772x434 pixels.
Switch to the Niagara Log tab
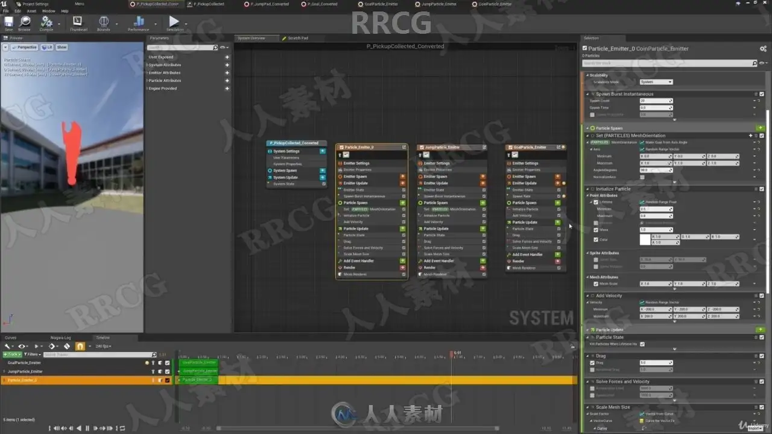(x=60, y=338)
